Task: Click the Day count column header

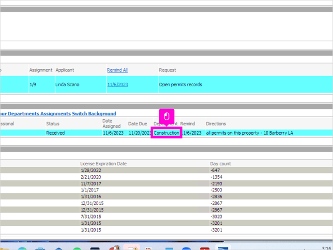Action: [220, 164]
